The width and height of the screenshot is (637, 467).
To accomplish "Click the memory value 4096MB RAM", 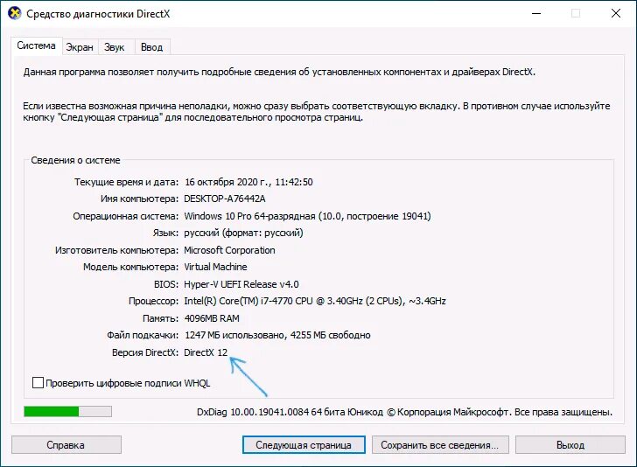I will point(212,318).
